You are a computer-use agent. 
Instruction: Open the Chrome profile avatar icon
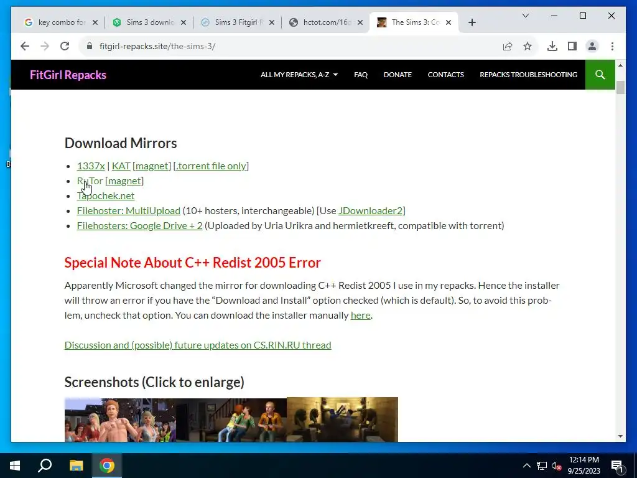tap(592, 46)
